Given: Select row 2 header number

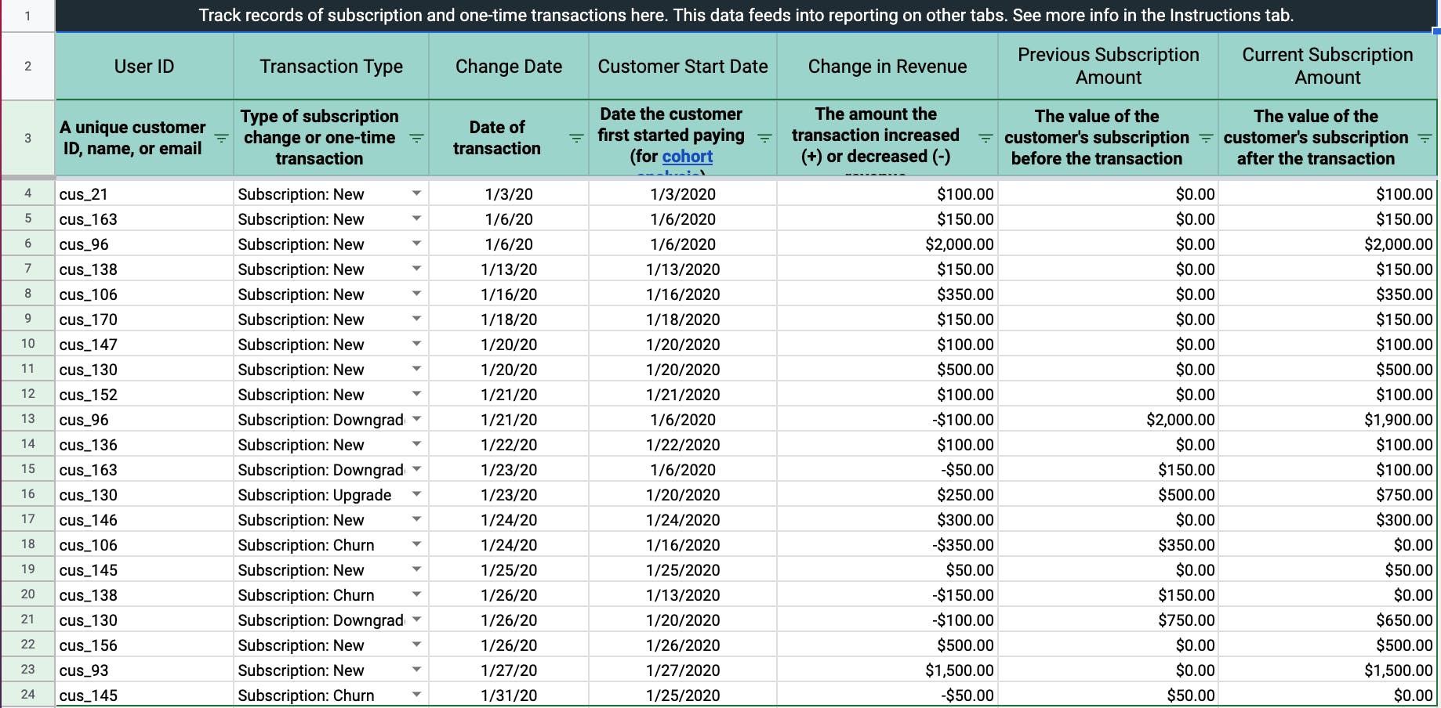Looking at the screenshot, I should tap(27, 67).
